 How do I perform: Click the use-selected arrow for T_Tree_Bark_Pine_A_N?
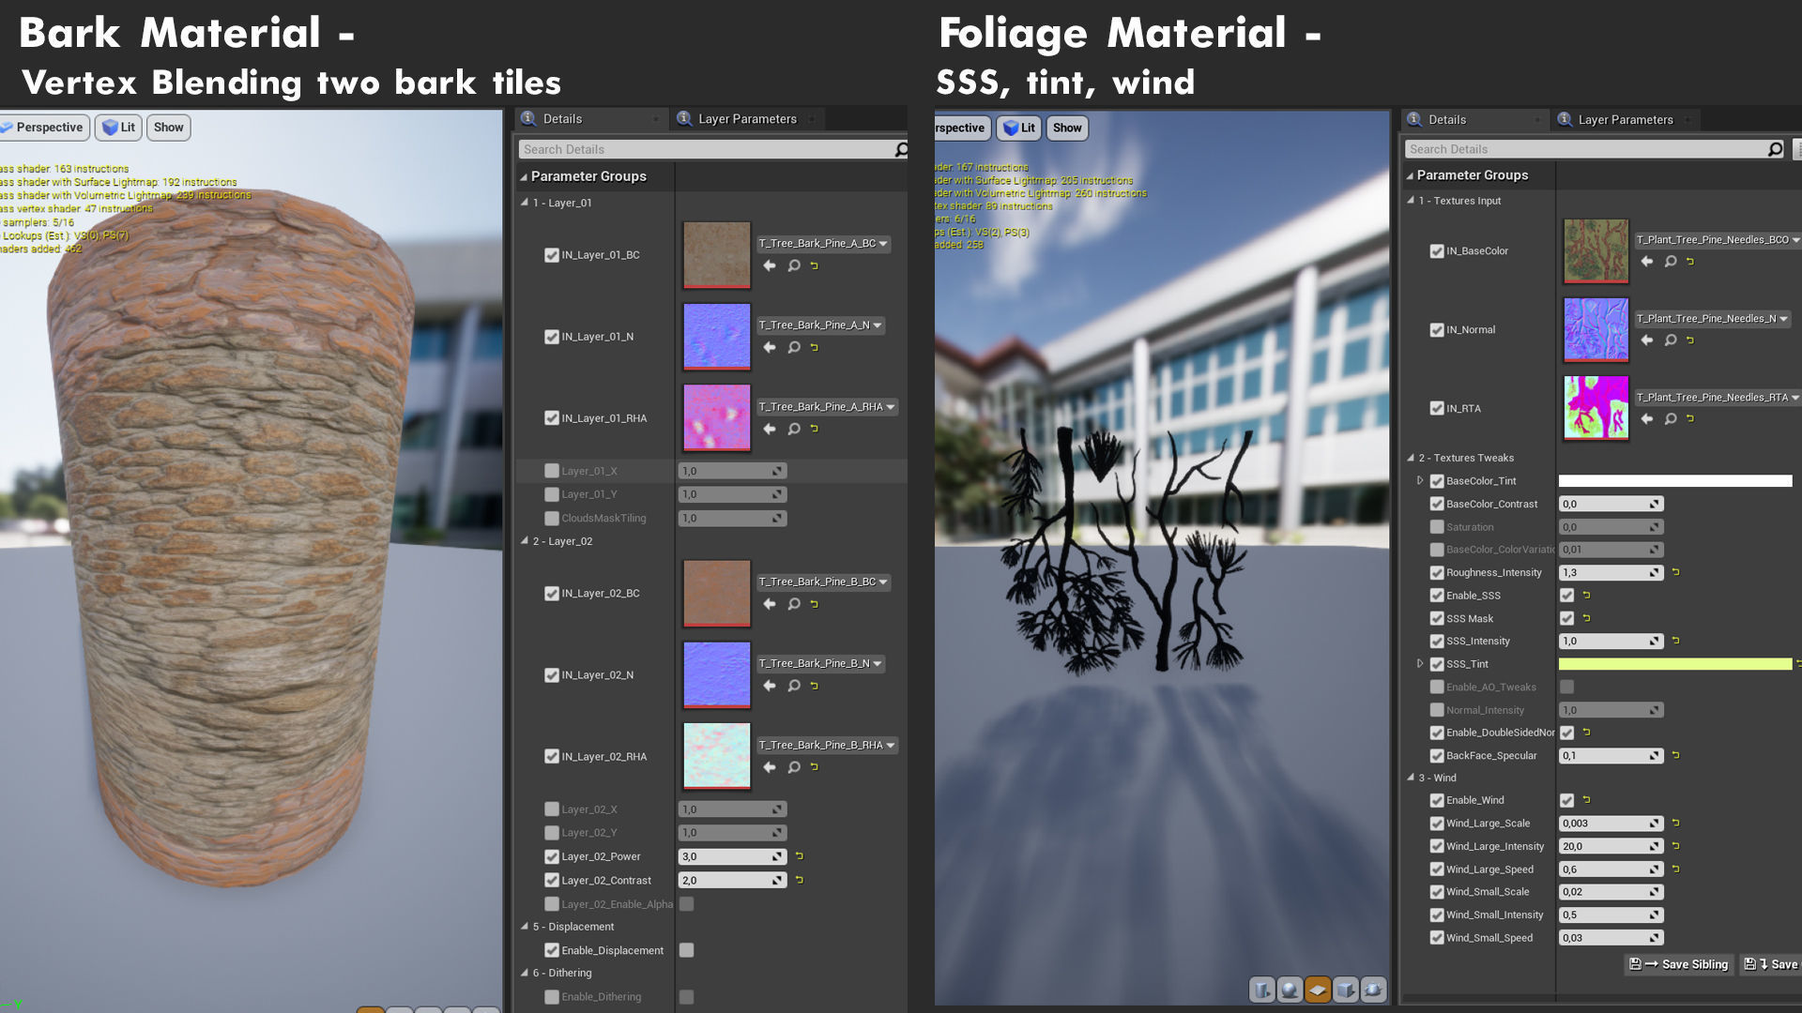click(x=770, y=348)
